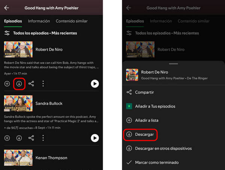The width and height of the screenshot is (225, 170).
Task: Open Robert De Niro episode thumbnail on left screen
Action: click(x=18, y=50)
